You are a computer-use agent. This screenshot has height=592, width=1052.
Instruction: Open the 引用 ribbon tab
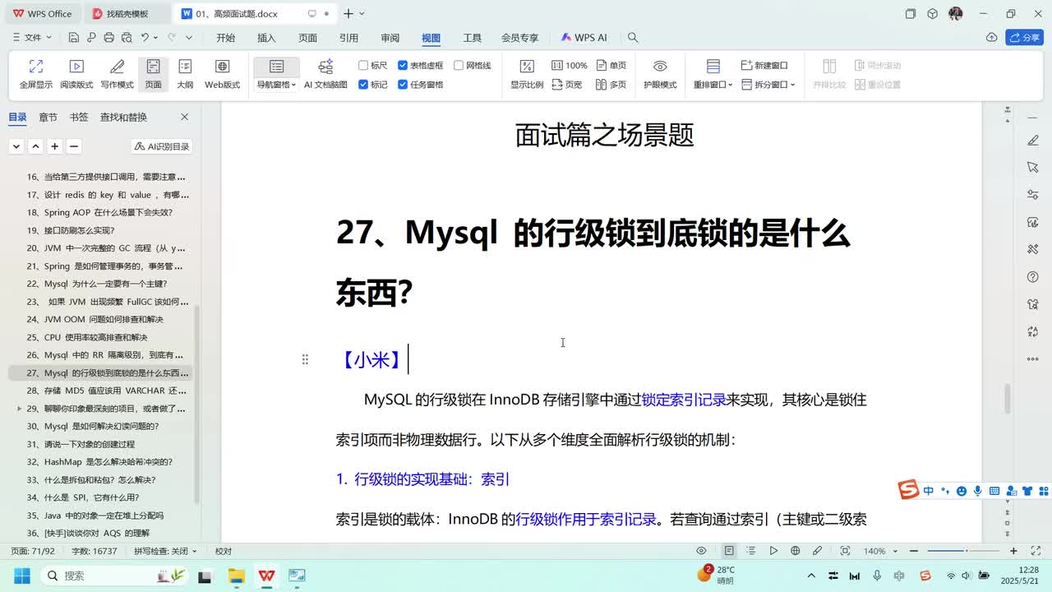coord(348,38)
